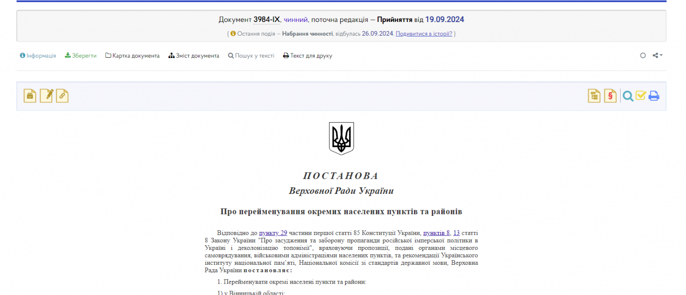The width and height of the screenshot is (686, 295).
Task: Click the teal magnifying glass icon
Action: pyautogui.click(x=628, y=96)
